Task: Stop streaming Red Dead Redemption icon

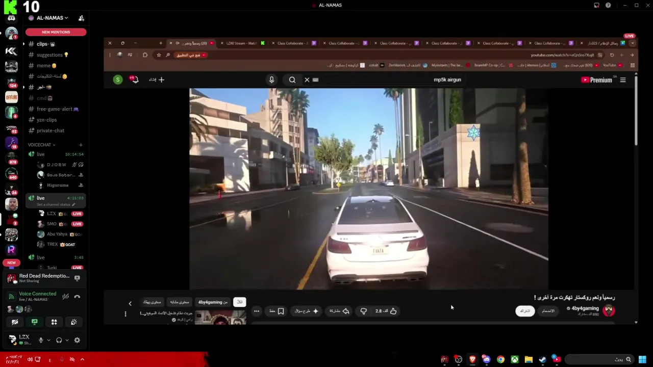Action: click(77, 278)
